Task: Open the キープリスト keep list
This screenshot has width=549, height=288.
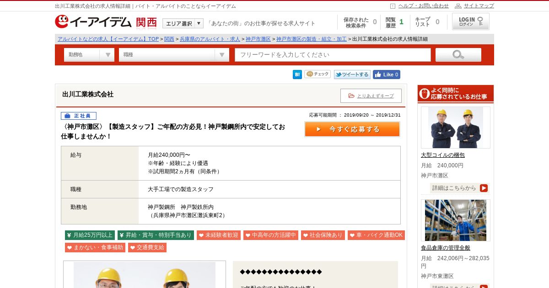Action: [427, 22]
